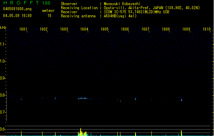Click the tallest yellow intensity peak near 1604

[x=81, y=132]
